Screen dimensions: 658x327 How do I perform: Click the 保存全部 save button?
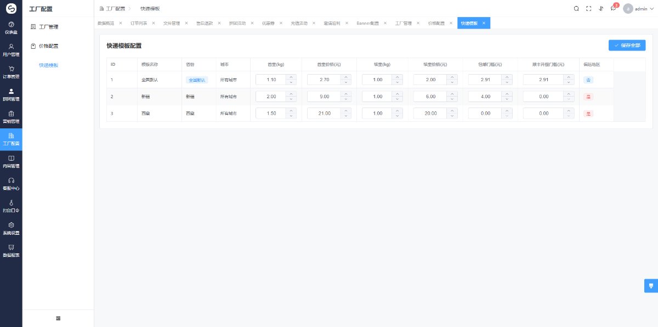627,46
